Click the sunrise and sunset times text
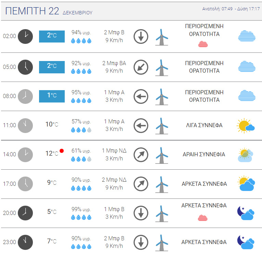 click(x=231, y=9)
